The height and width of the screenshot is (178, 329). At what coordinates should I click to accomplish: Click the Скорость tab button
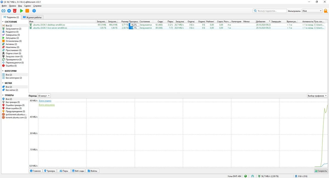321,171
